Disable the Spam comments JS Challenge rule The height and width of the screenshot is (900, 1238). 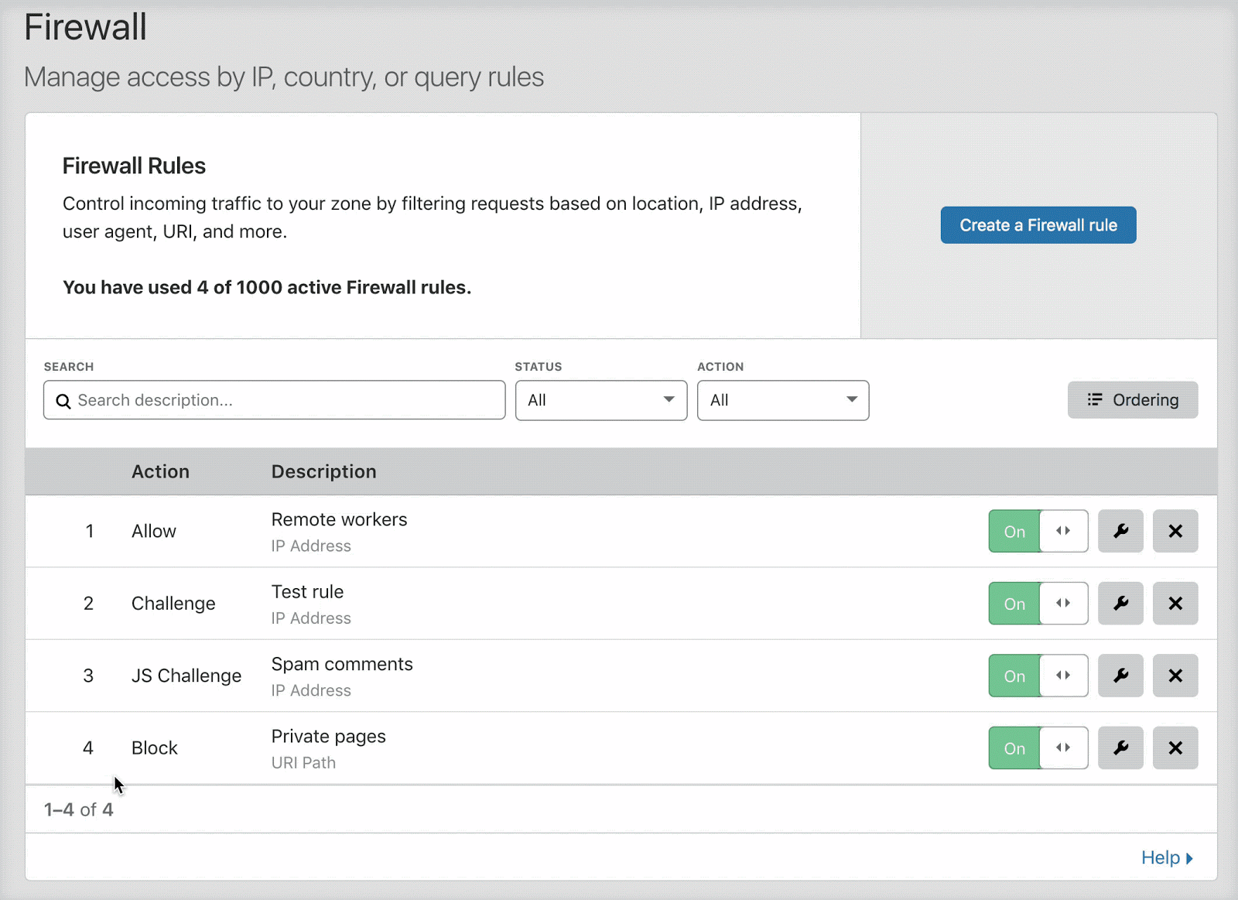coord(1014,676)
